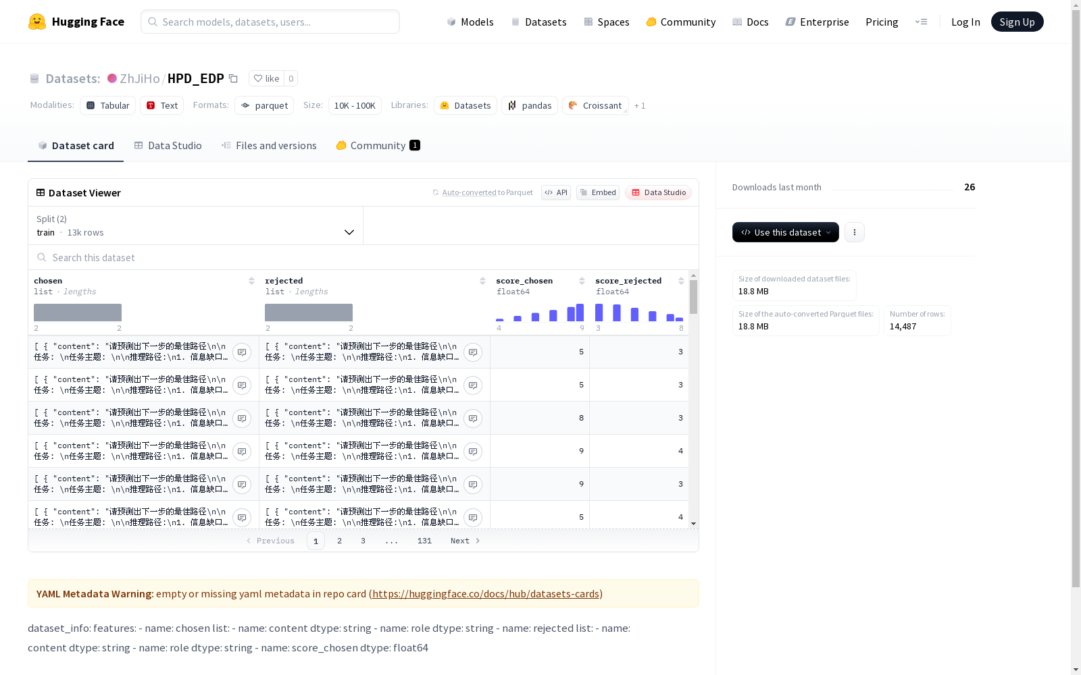1081x675 pixels.
Task: Switch to the Data Studio tab
Action: tap(168, 146)
